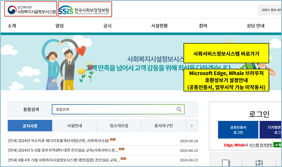
Task: Switch to the 시설안내 tab
Action: click(74, 125)
